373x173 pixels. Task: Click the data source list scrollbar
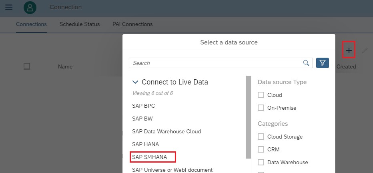(x=249, y=117)
